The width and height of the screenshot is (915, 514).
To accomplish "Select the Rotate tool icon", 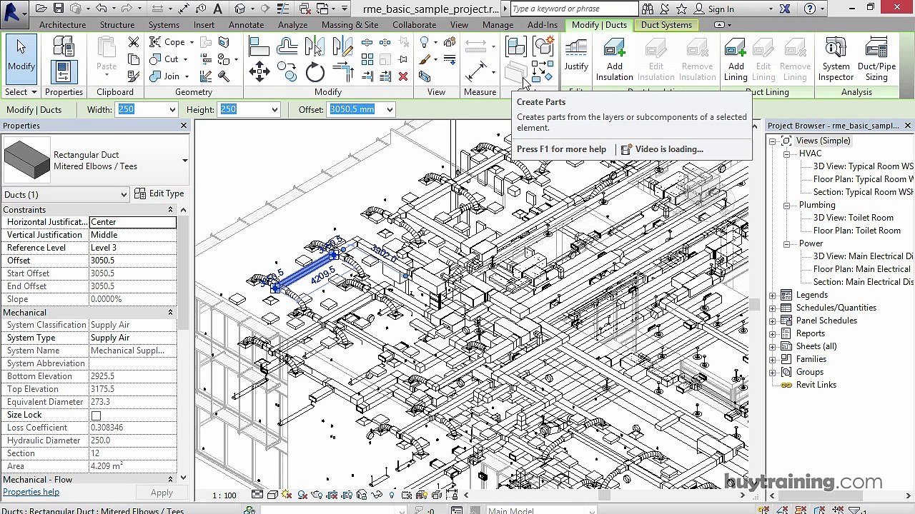I will pyautogui.click(x=315, y=71).
